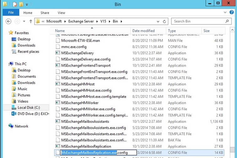The image size is (237, 158).
Task: Click the MSExchangeFrontendTransport application icon
Action: tap(58, 65)
